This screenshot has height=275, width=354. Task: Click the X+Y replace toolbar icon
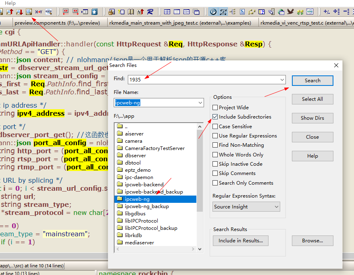pos(38,12)
